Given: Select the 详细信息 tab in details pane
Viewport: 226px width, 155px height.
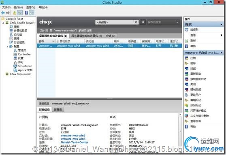Looking at the screenshot, I should tap(45, 110).
